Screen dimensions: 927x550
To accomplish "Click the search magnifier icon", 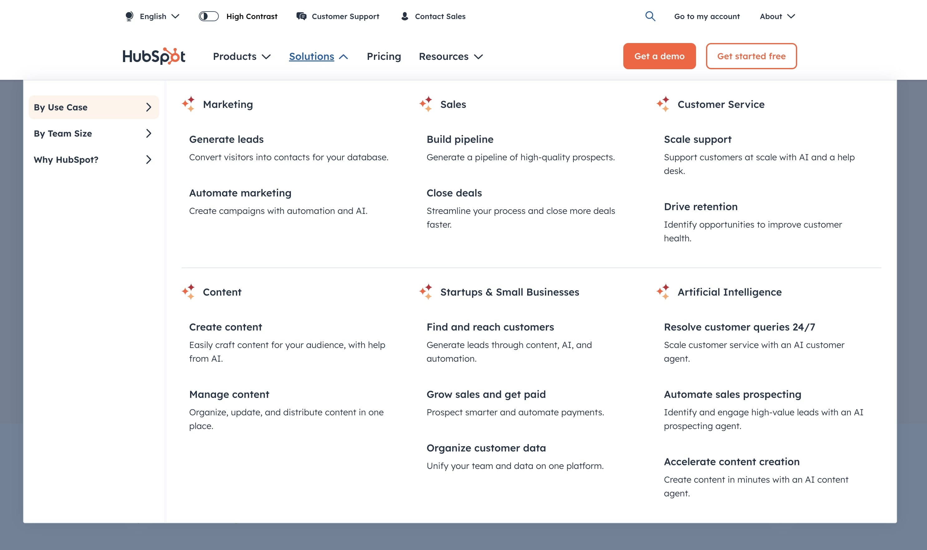I will pyautogui.click(x=650, y=16).
